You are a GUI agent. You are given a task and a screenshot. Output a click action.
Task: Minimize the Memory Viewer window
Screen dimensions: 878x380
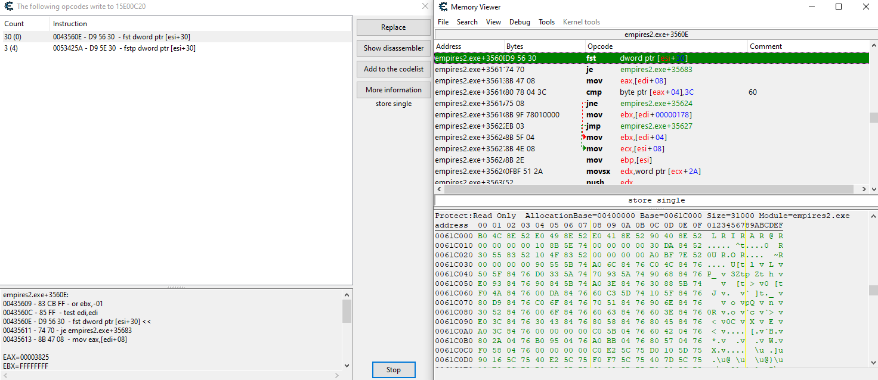pyautogui.click(x=812, y=7)
